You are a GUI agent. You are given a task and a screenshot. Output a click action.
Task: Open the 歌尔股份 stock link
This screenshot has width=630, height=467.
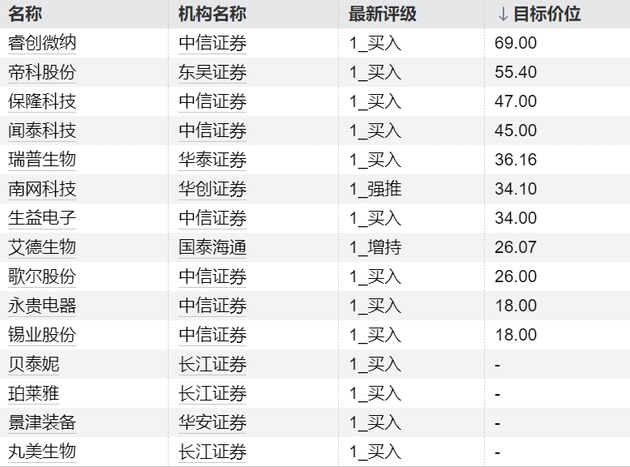pos(42,276)
